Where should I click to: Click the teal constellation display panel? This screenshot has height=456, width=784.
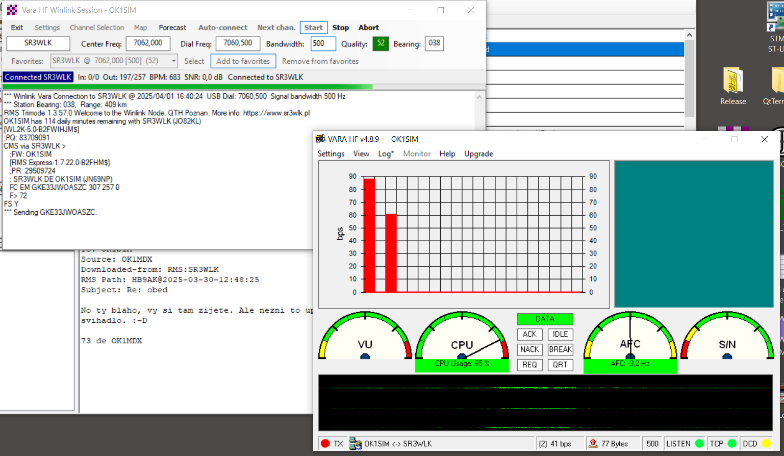694,234
